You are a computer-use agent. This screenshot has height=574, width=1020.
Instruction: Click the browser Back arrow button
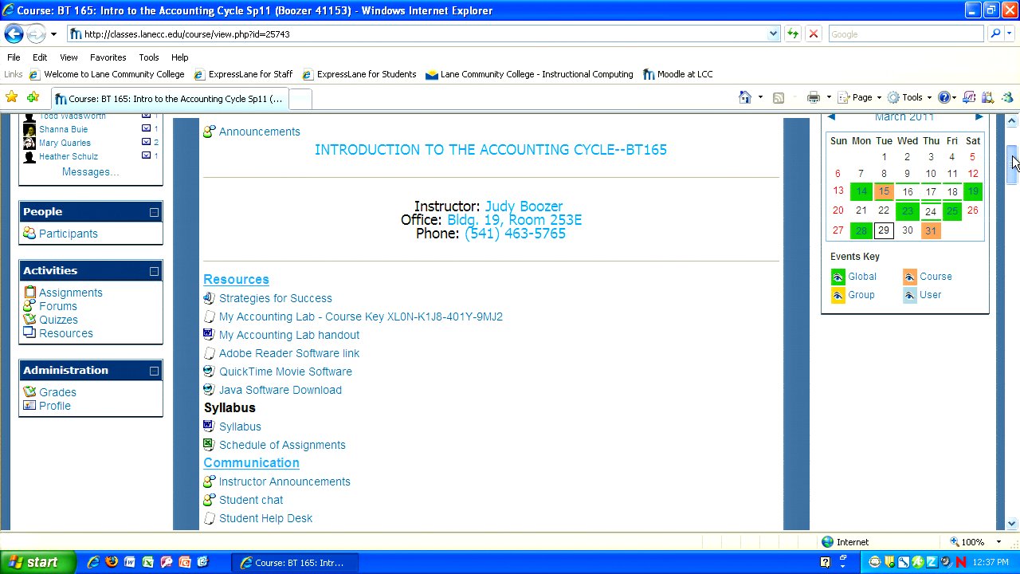(14, 34)
